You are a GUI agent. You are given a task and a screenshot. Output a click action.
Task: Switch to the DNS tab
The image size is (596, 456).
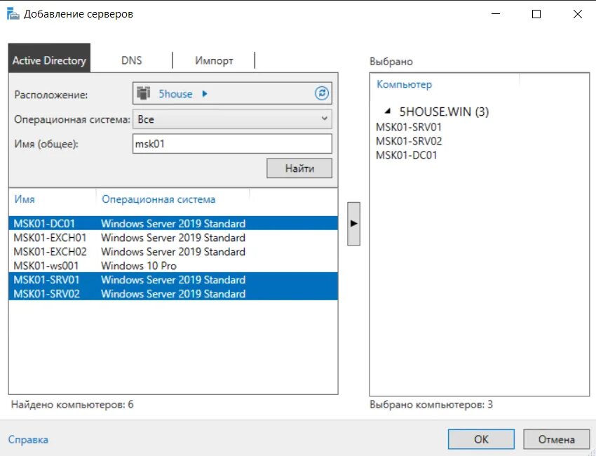(132, 60)
